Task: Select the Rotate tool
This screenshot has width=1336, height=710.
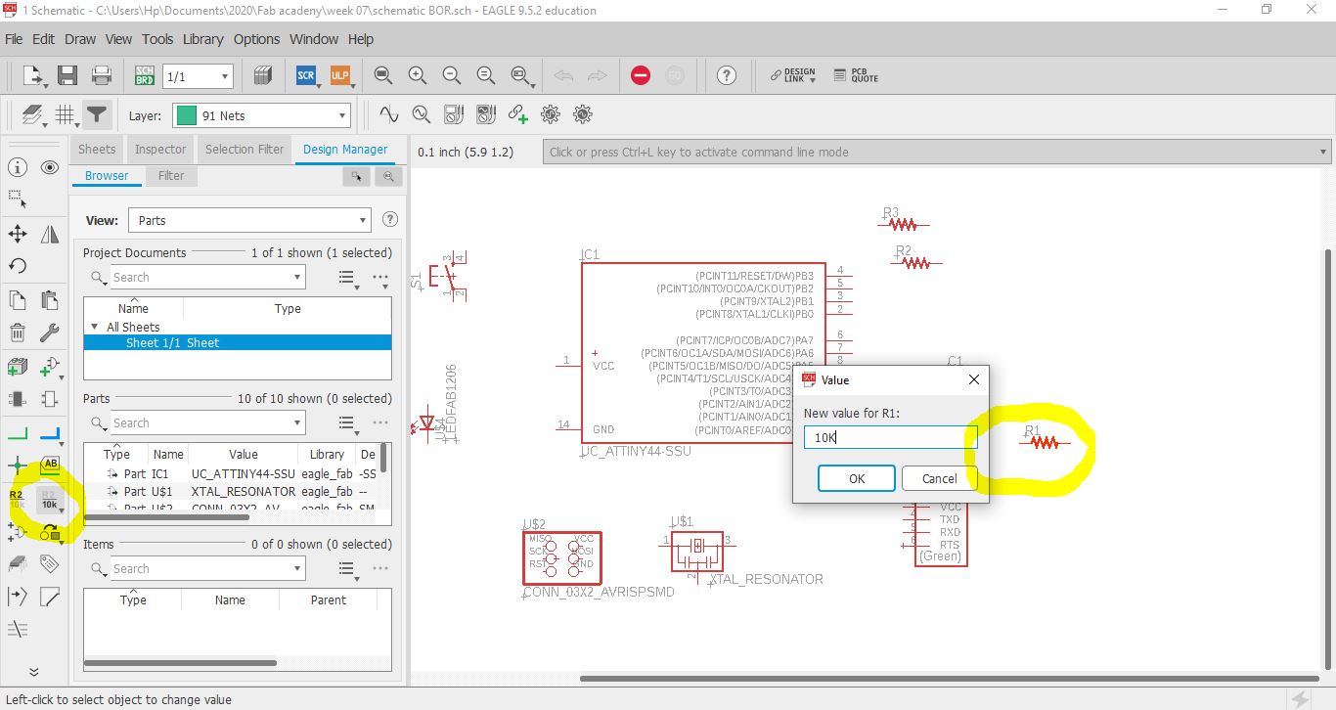Action: point(17,266)
